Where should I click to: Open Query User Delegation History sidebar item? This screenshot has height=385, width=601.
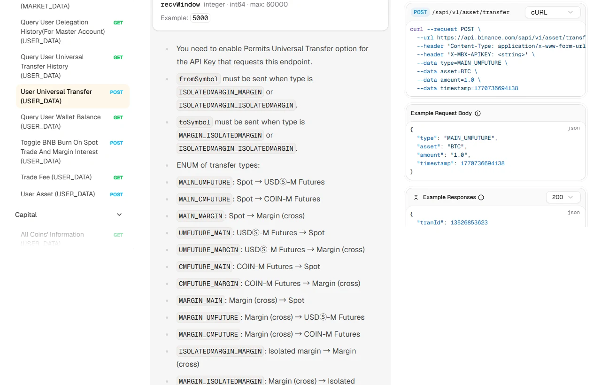click(72, 31)
